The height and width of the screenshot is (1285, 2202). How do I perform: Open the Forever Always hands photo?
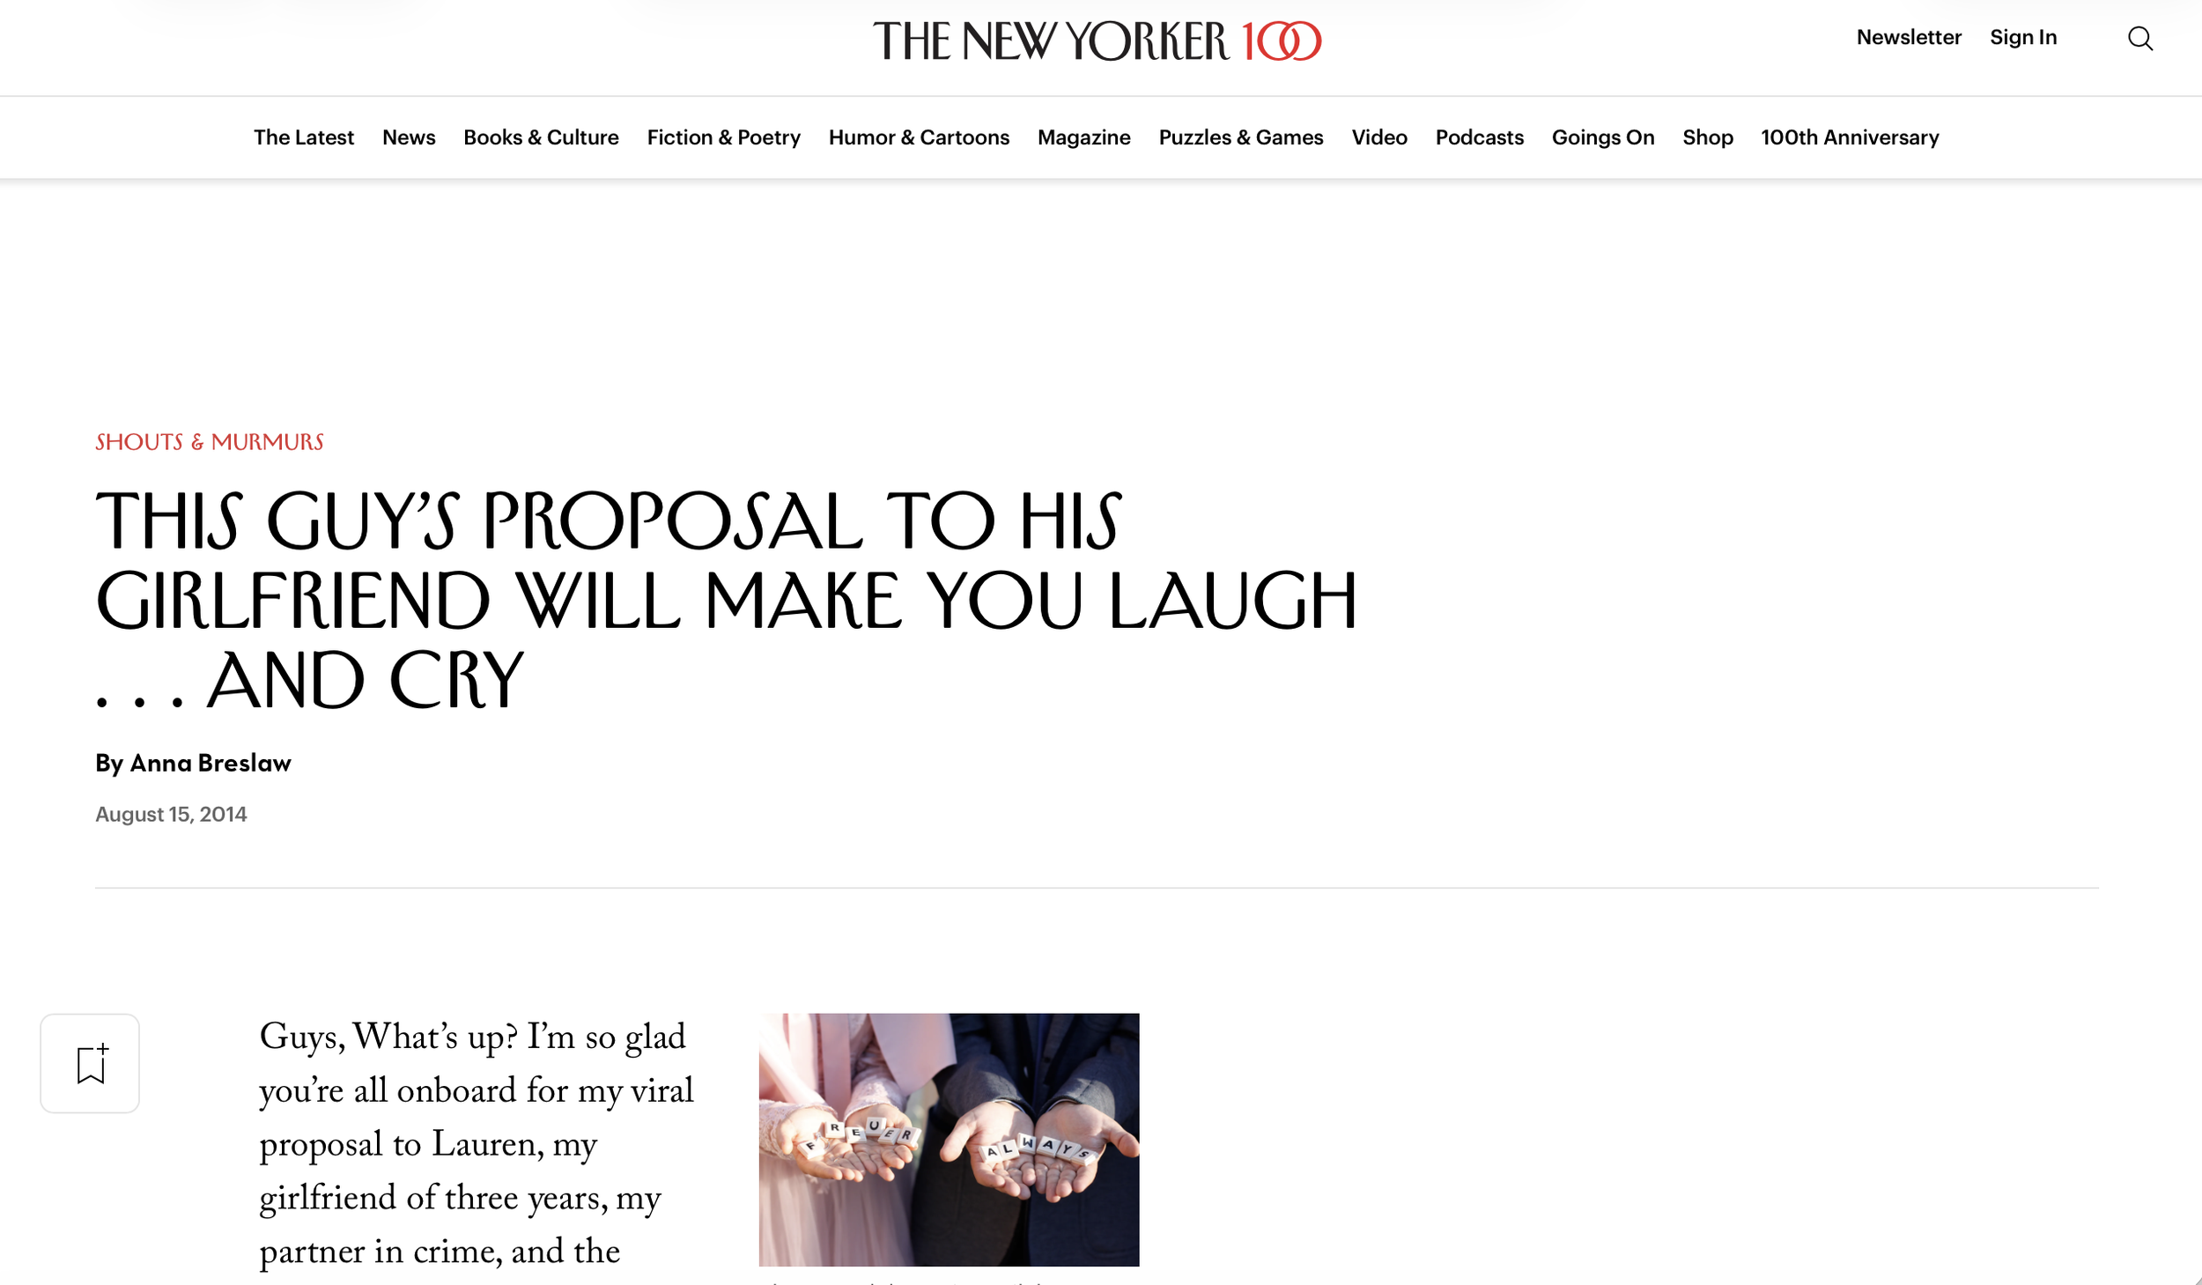point(949,1140)
